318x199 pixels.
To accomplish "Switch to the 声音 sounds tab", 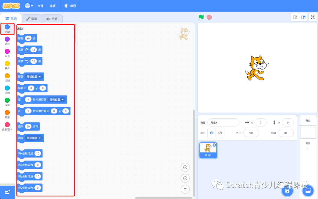I will [x=52, y=19].
